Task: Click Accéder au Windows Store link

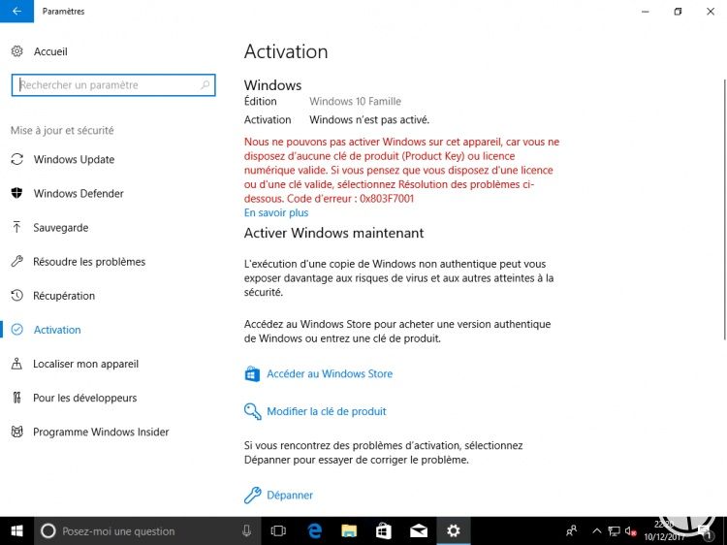Action: [x=329, y=373]
